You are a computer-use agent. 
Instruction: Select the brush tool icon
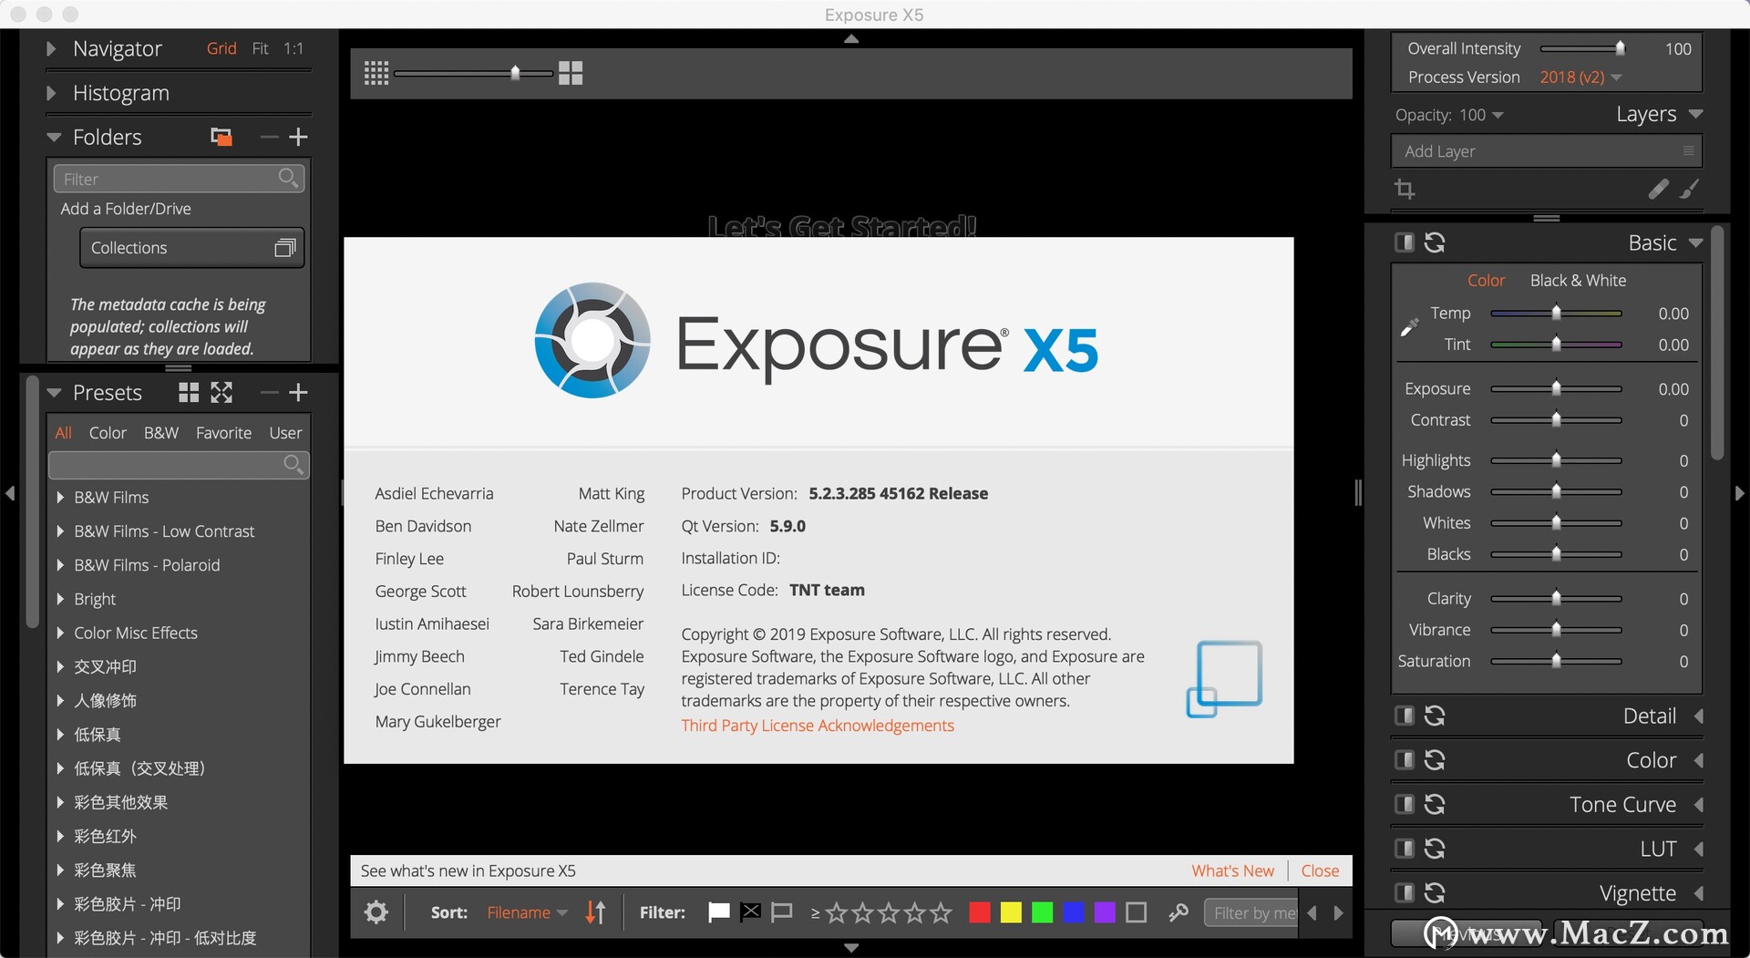1690,189
